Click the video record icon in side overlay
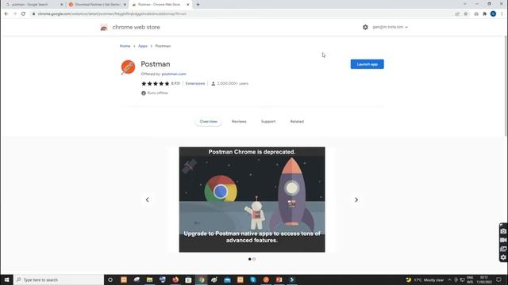This screenshot has width=508, height=285. click(x=503, y=240)
